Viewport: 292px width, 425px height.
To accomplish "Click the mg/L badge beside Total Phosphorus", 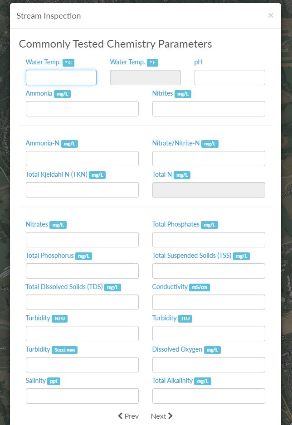I will coord(83,256).
